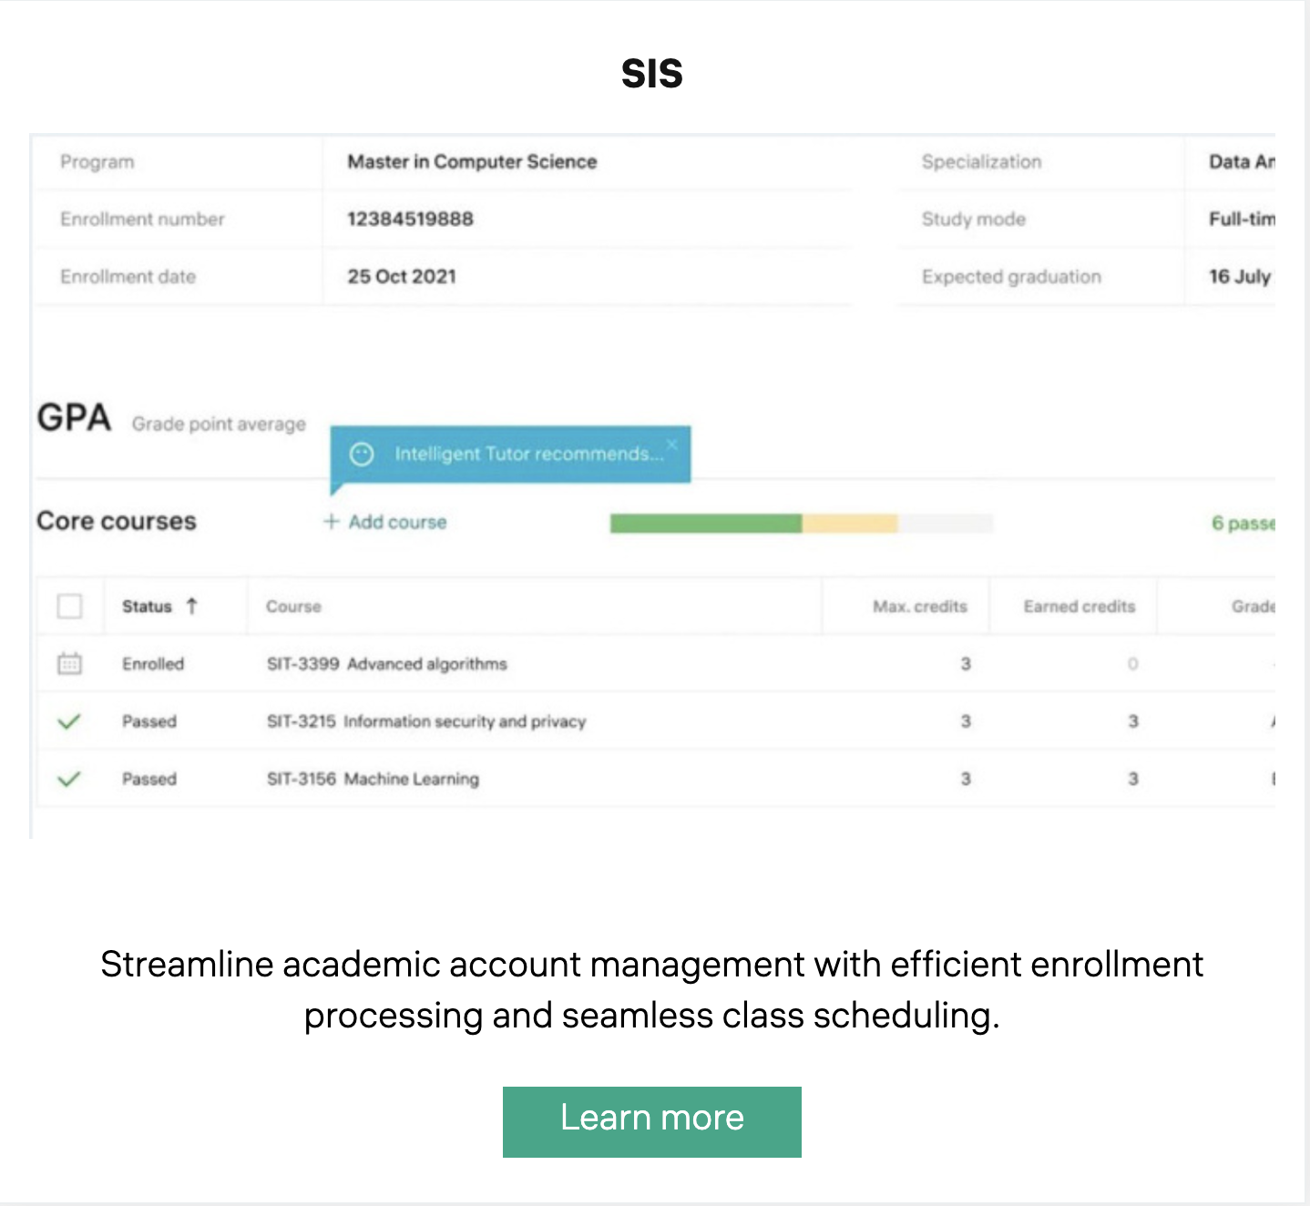This screenshot has height=1206, width=1310.
Task: Click the calendar icon beside Enrolled
Action: [69, 663]
